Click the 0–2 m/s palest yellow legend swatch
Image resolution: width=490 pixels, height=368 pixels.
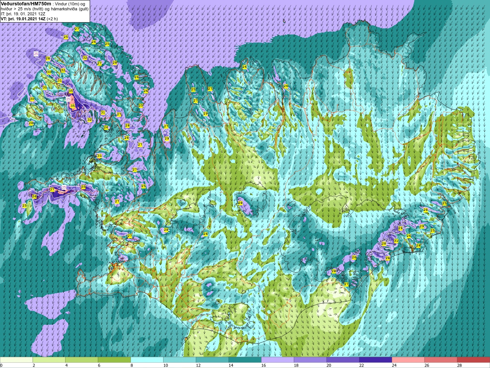click(x=16, y=360)
